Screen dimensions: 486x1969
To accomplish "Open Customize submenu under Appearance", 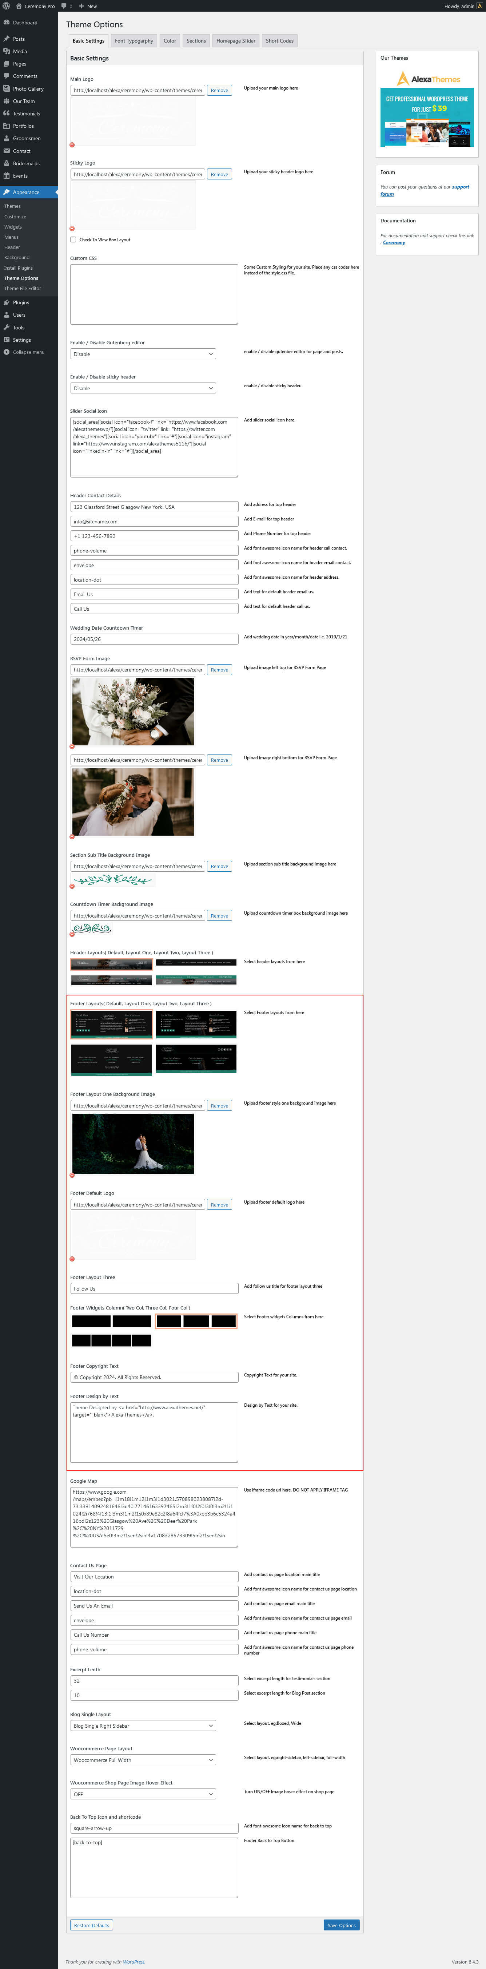I will click(x=15, y=216).
